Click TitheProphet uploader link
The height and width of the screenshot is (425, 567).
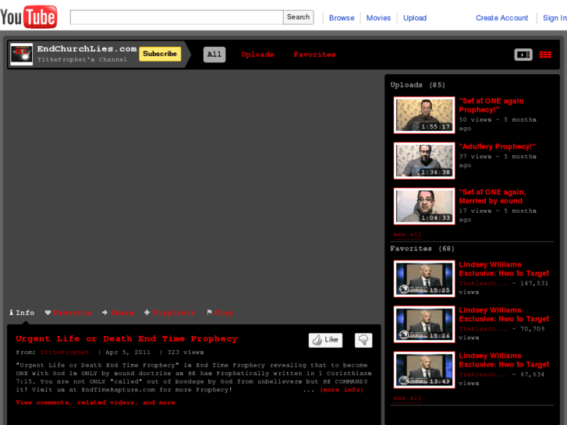pyautogui.click(x=65, y=352)
